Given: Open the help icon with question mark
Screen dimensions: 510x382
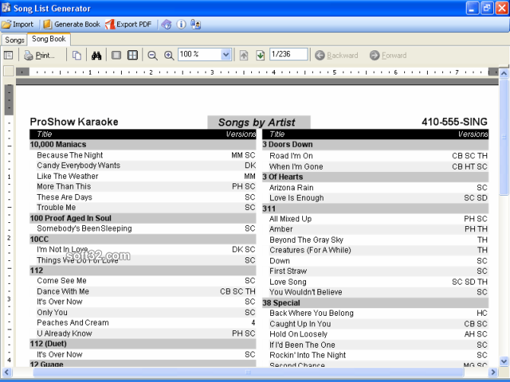Looking at the screenshot, I should (x=167, y=24).
